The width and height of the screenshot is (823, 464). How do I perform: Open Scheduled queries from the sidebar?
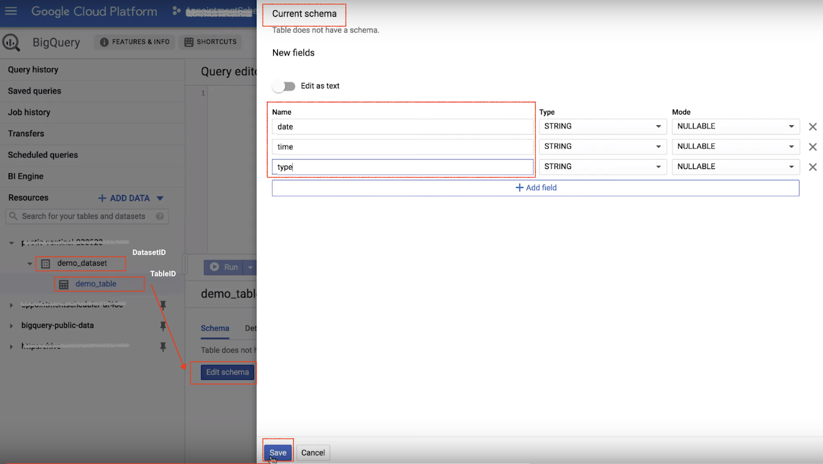[x=43, y=155]
